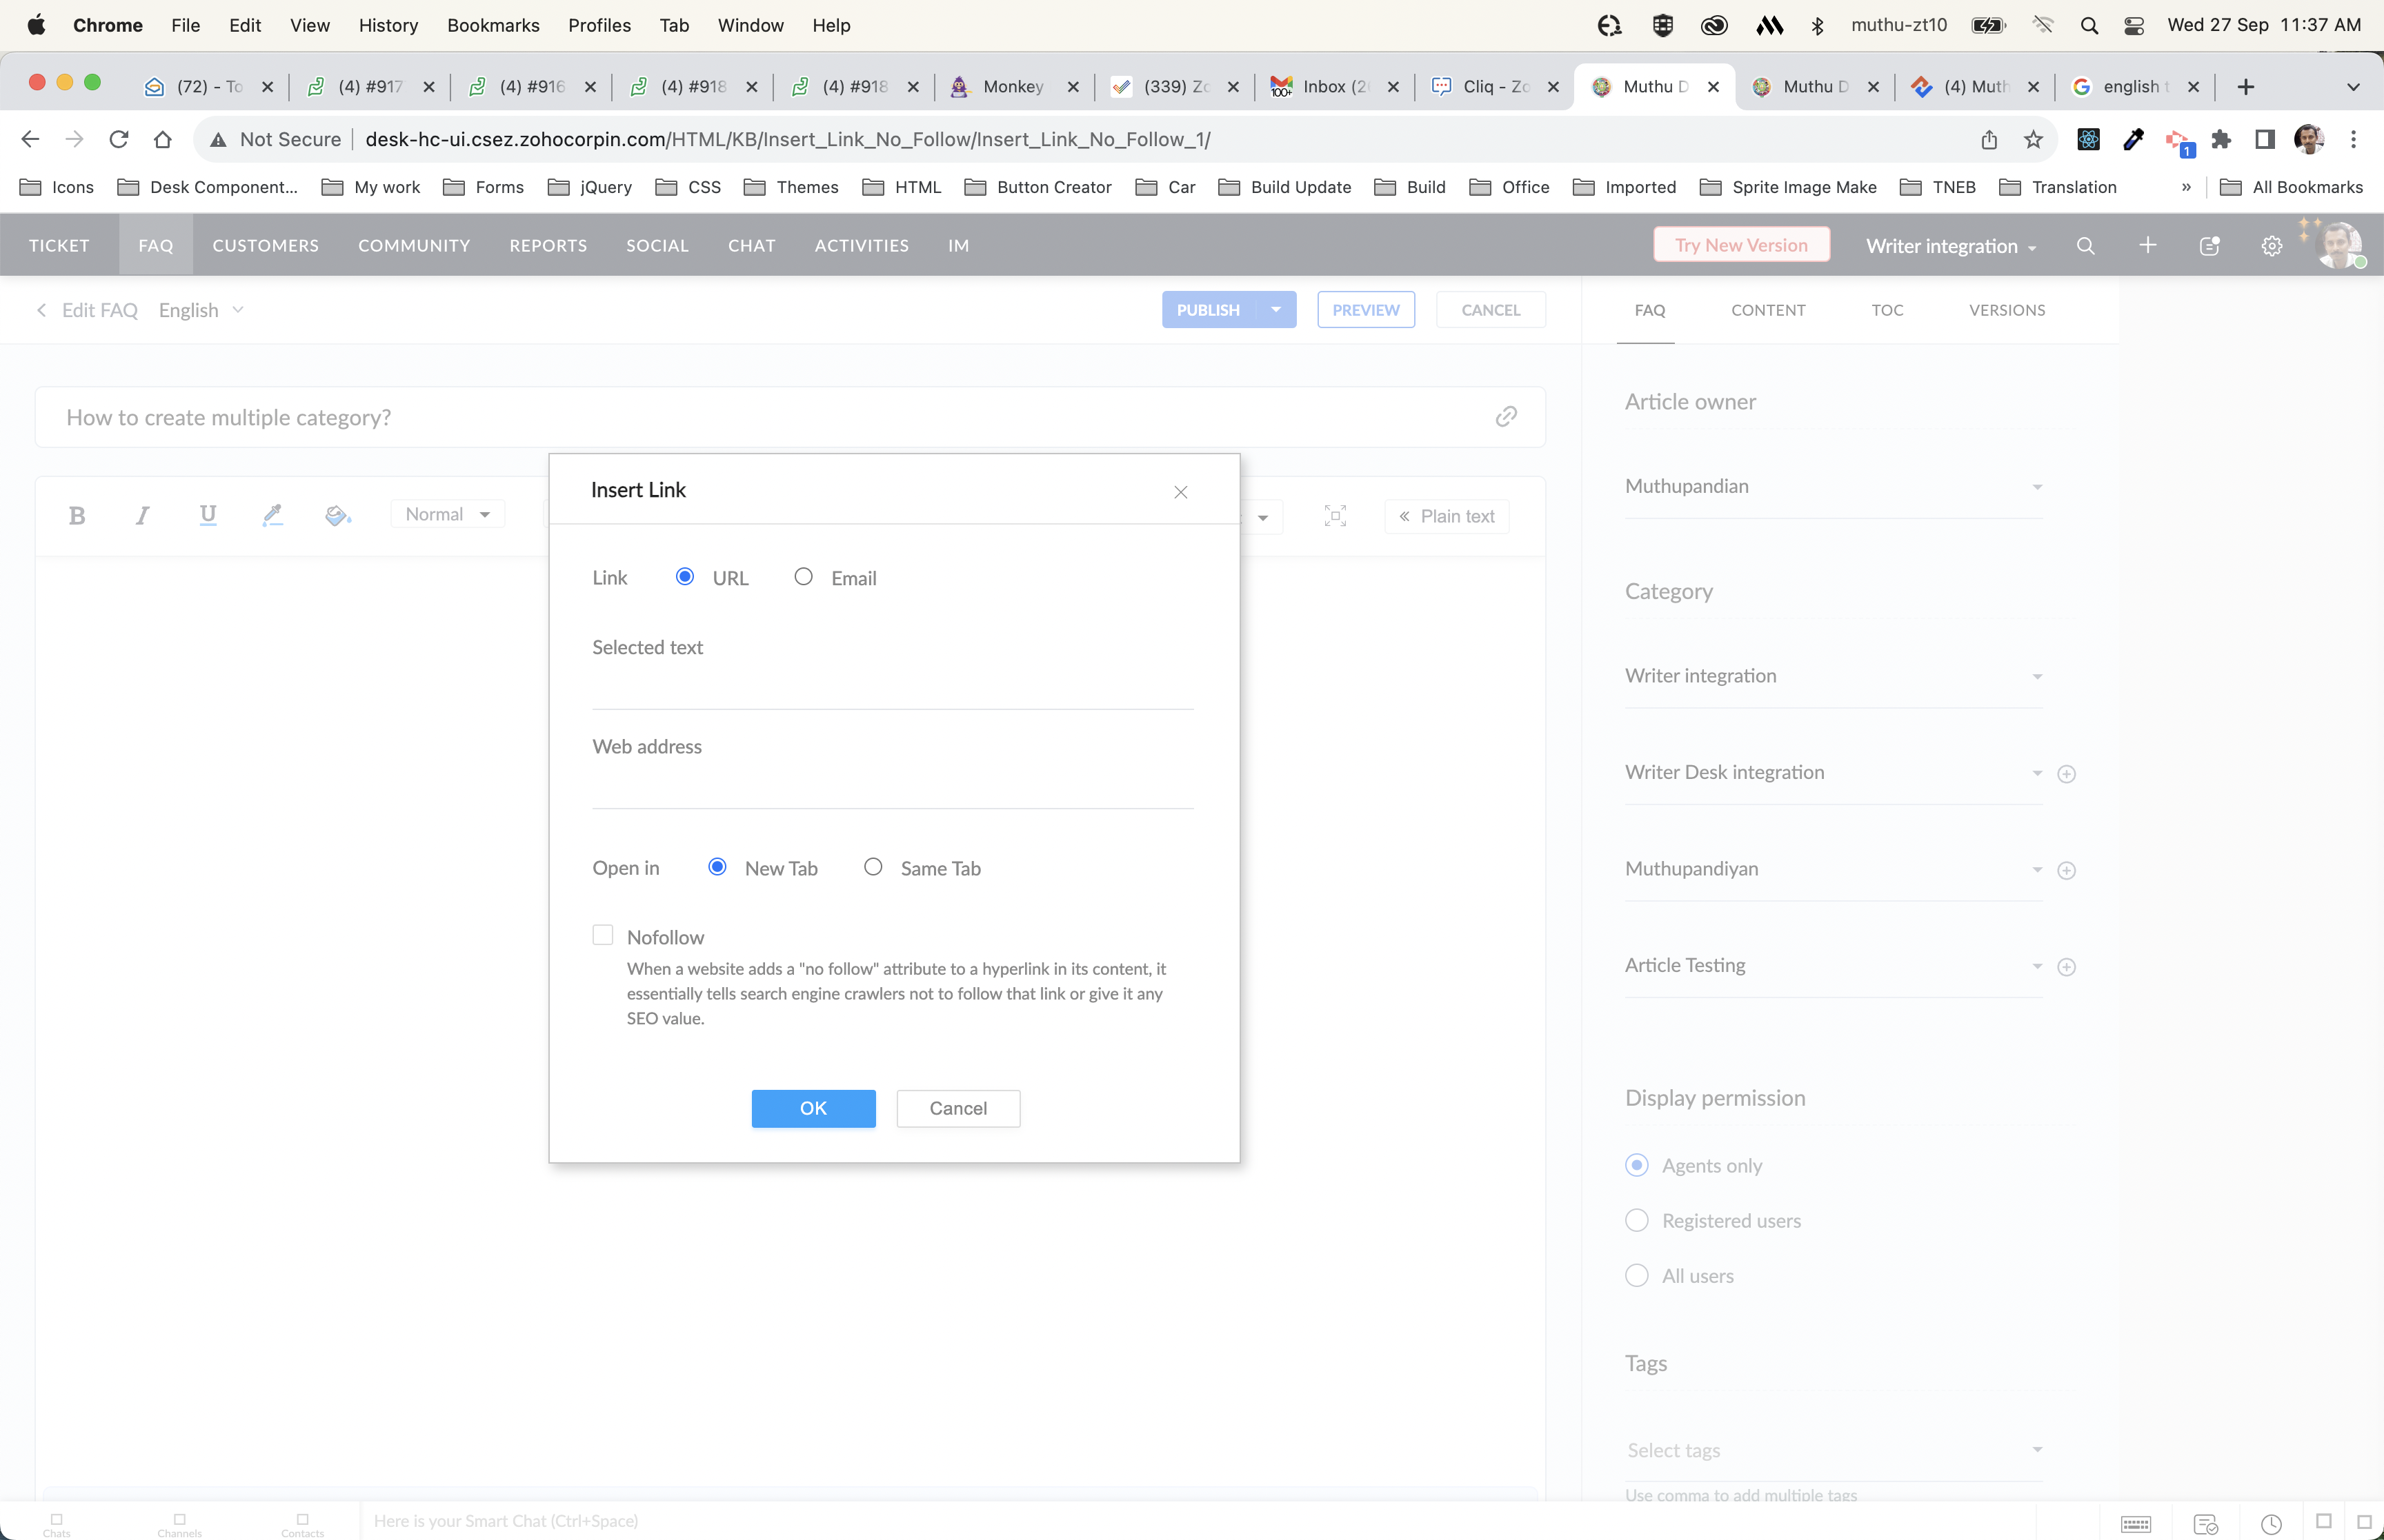Click the Web address input field
The width and height of the screenshot is (2384, 1540).
[x=893, y=789]
